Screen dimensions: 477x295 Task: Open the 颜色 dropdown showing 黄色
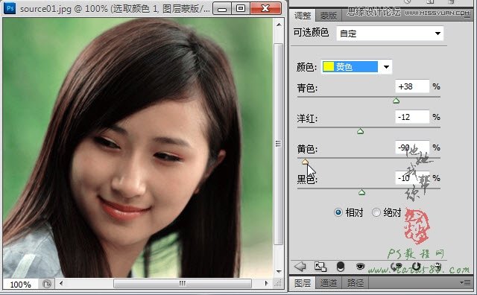click(357, 67)
